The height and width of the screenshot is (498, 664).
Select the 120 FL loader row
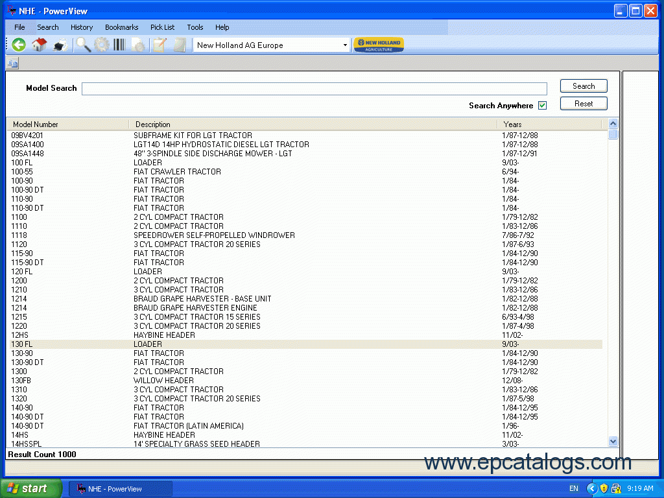[306, 272]
